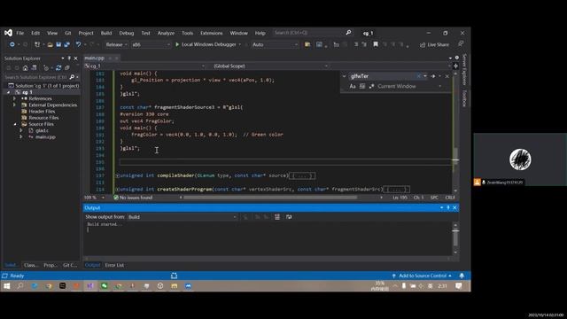Select glad.c in Solution Explorer
Screen dimensions: 567x319
click(x=42, y=130)
